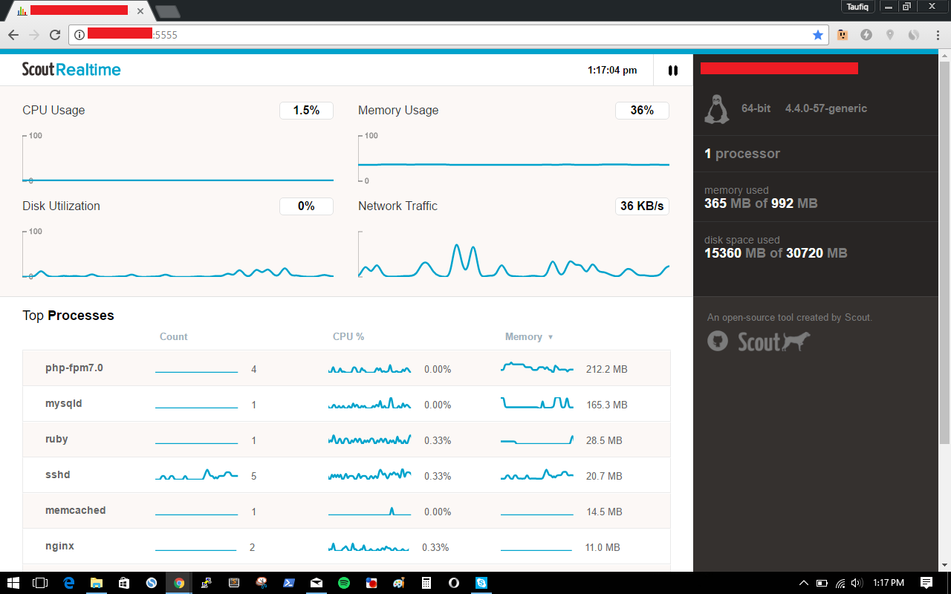Viewport: 951px width, 594px height.
Task: Open Skype from the taskbar
Action: pyautogui.click(x=481, y=583)
